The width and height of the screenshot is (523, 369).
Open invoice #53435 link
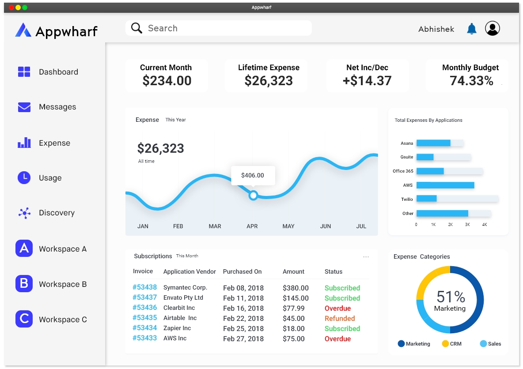[144, 317]
